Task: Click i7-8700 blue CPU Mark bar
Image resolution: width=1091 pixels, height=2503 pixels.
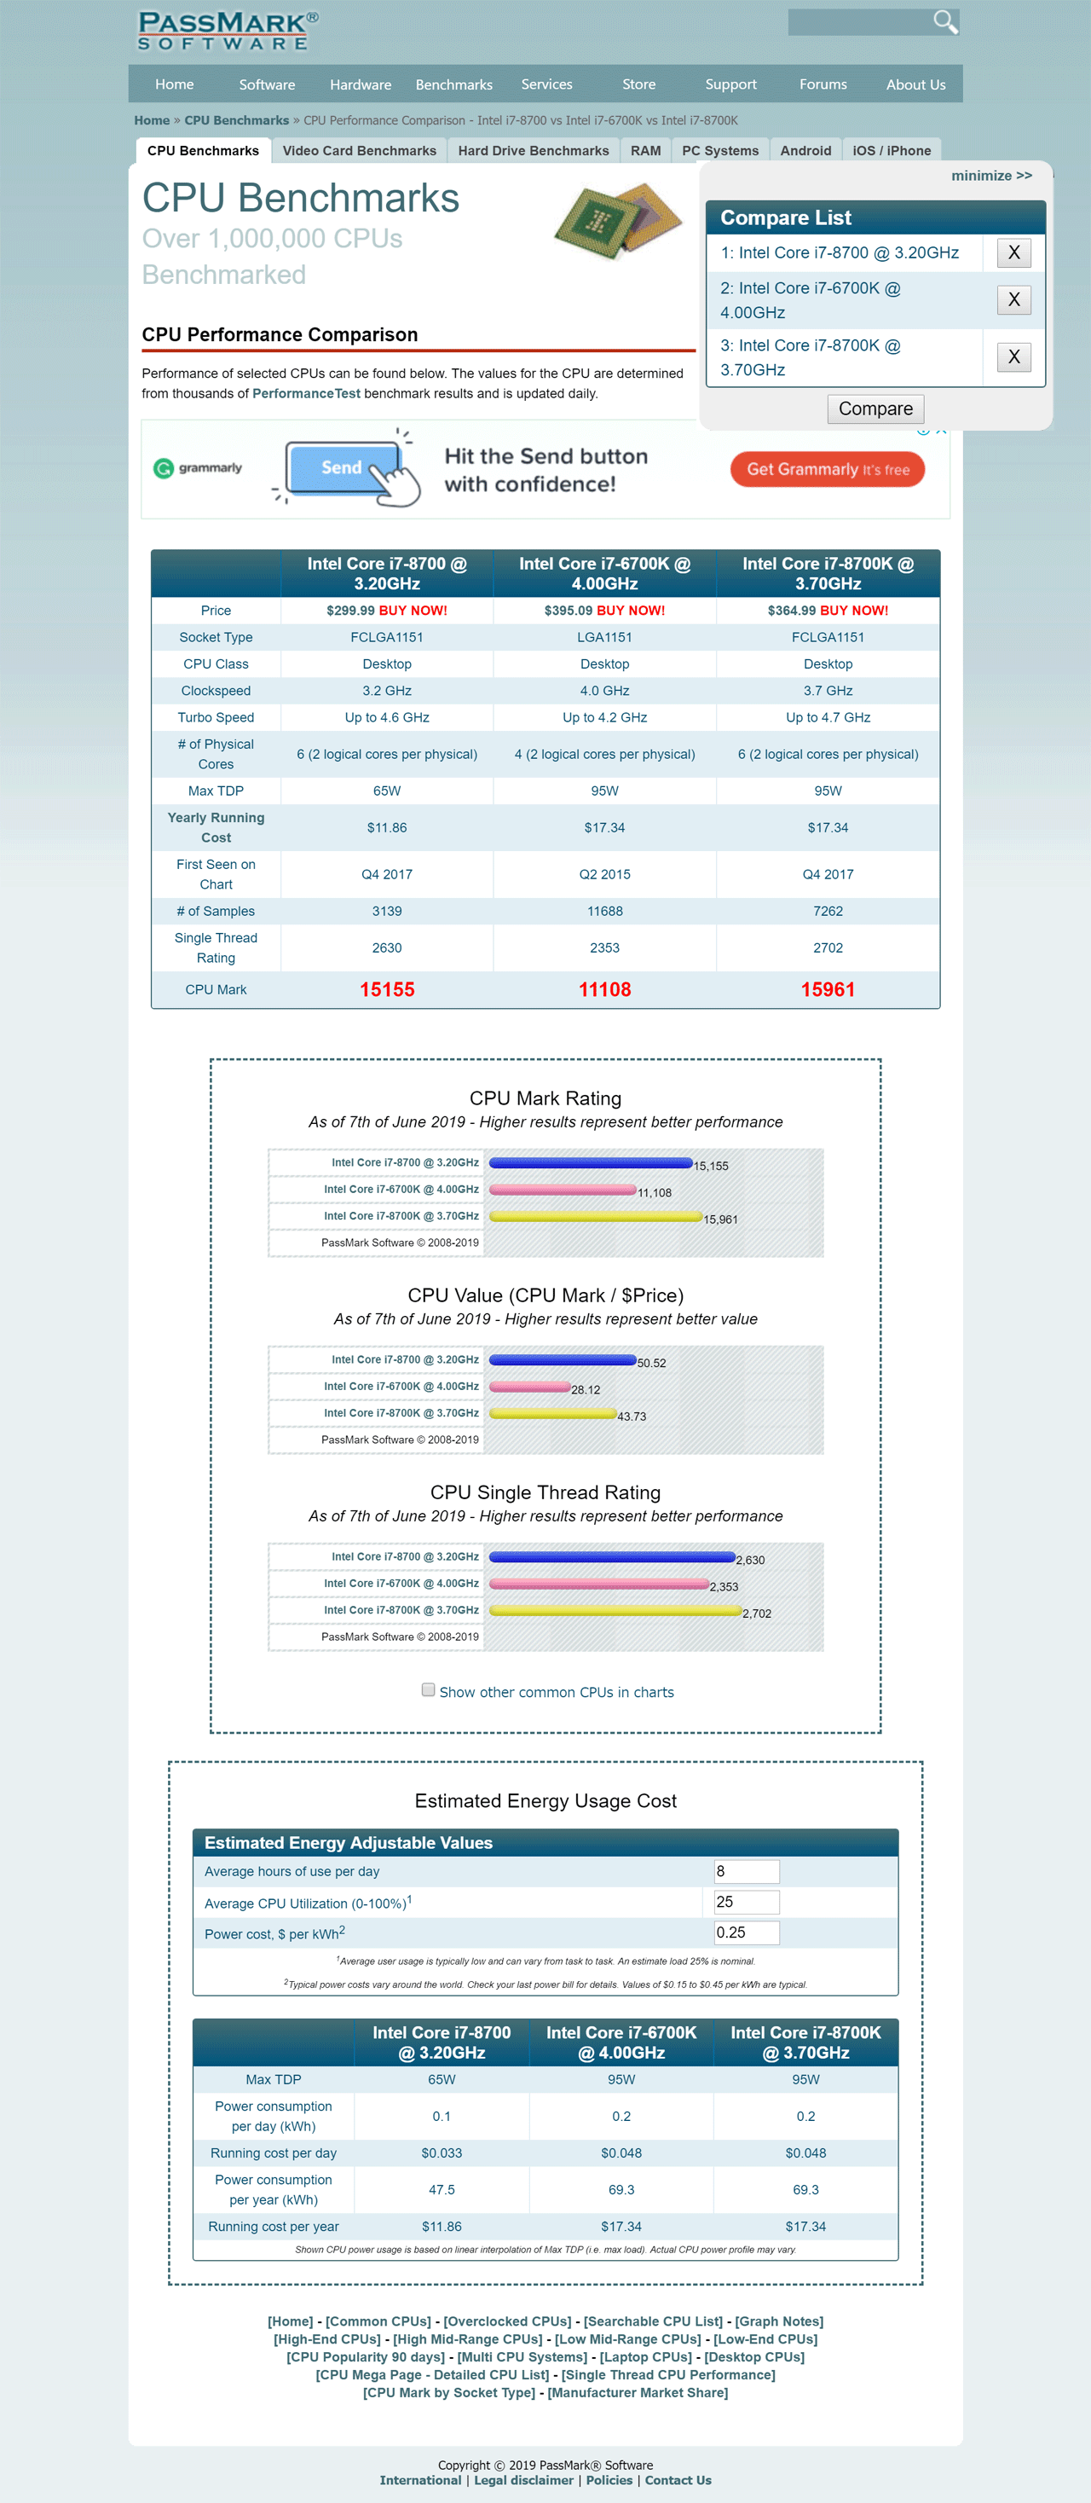Action: pos(591,1162)
